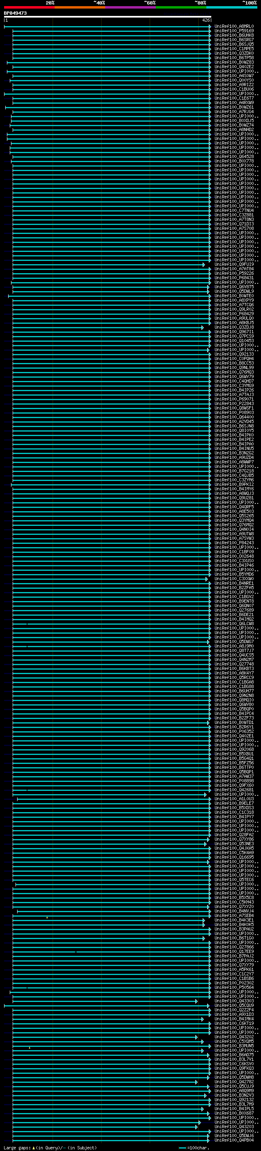Click the red 20% identity scale segment

[x=29, y=7]
